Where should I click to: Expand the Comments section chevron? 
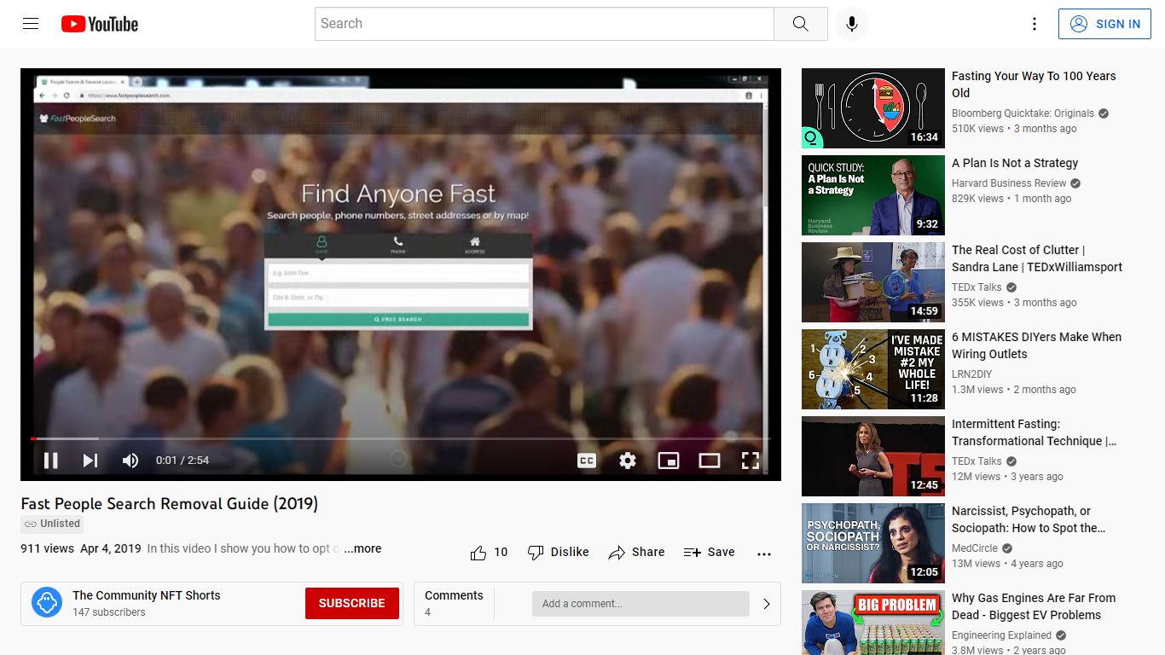click(x=767, y=604)
